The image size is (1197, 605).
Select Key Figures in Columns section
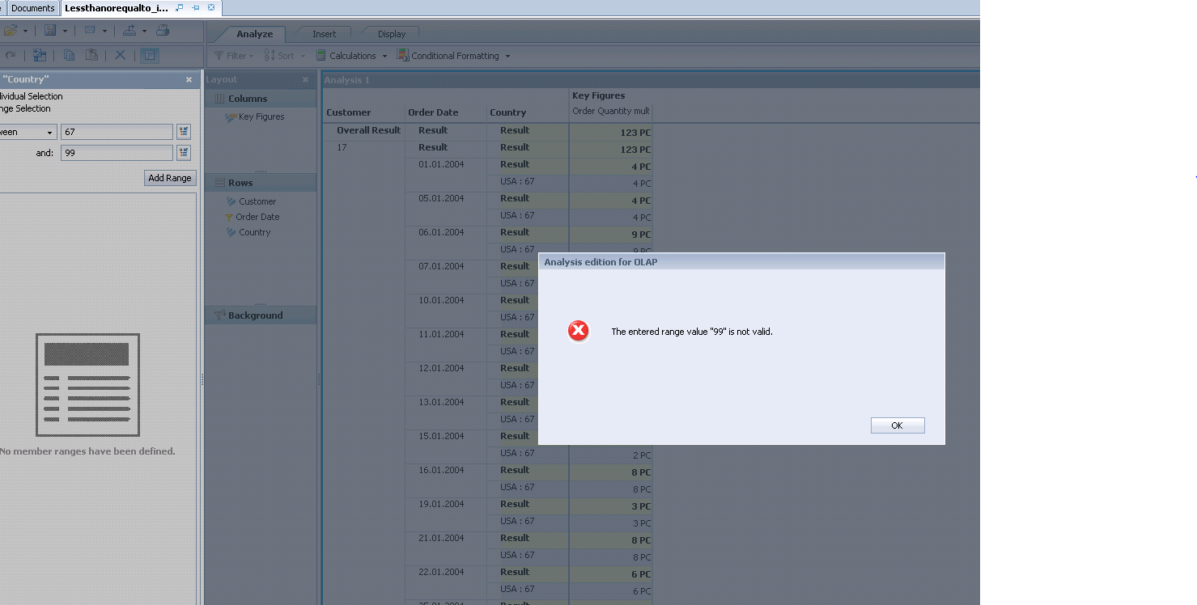tap(261, 116)
